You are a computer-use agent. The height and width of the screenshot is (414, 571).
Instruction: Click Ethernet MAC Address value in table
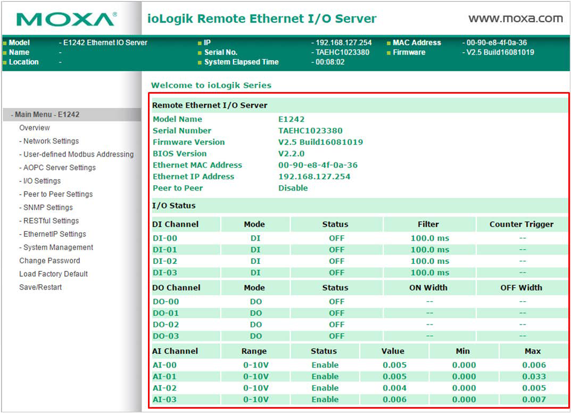coord(318,165)
